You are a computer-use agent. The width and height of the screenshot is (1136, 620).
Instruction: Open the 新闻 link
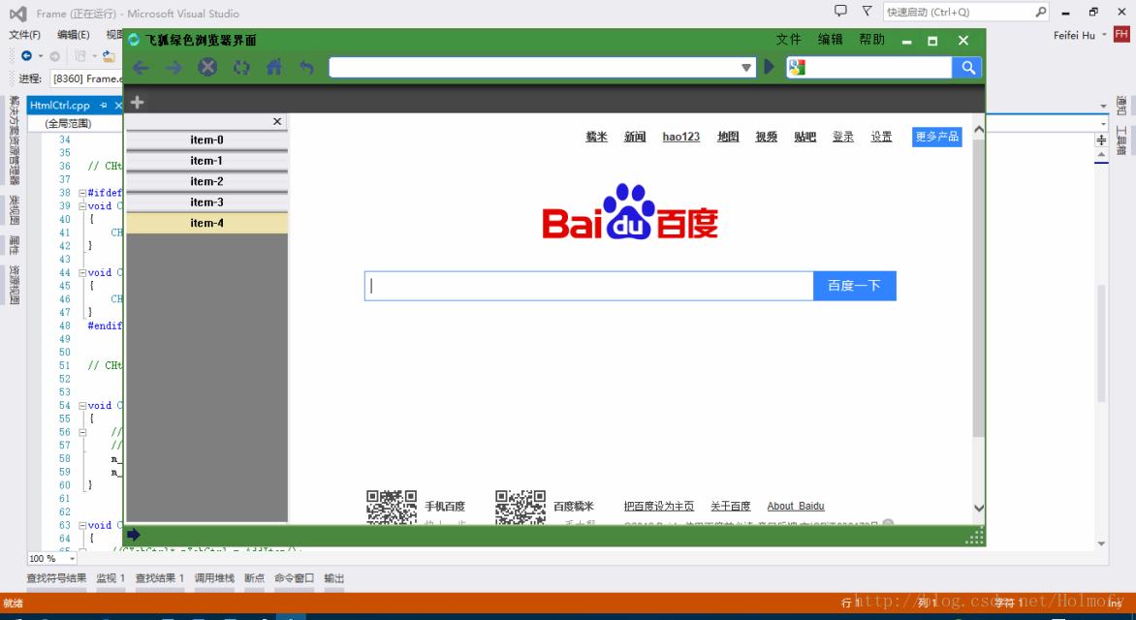[x=635, y=137]
